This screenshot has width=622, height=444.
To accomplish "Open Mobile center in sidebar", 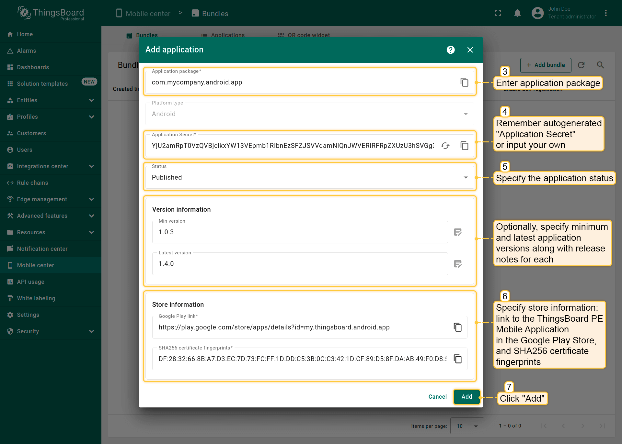I will point(36,265).
